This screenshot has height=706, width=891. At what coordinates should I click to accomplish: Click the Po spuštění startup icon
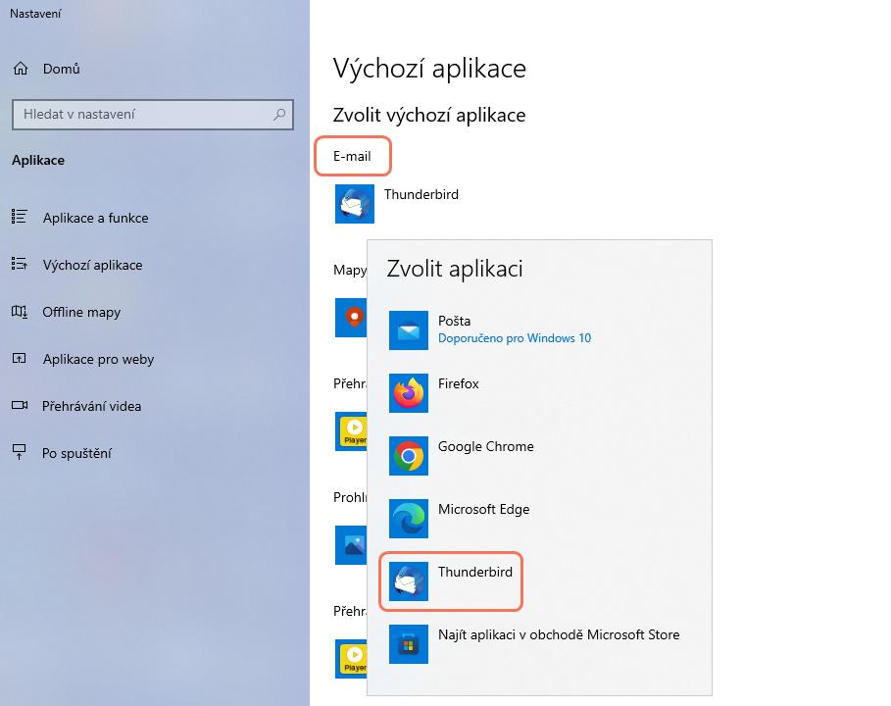[x=20, y=452]
